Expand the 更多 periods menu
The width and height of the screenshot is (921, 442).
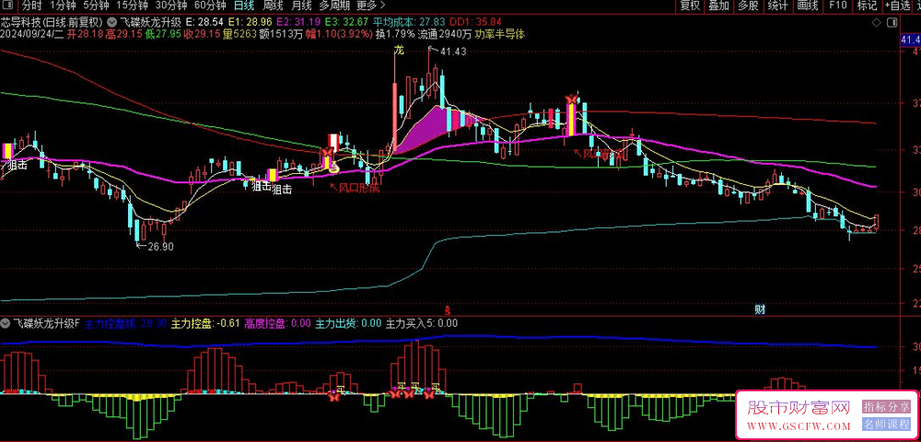370,6
